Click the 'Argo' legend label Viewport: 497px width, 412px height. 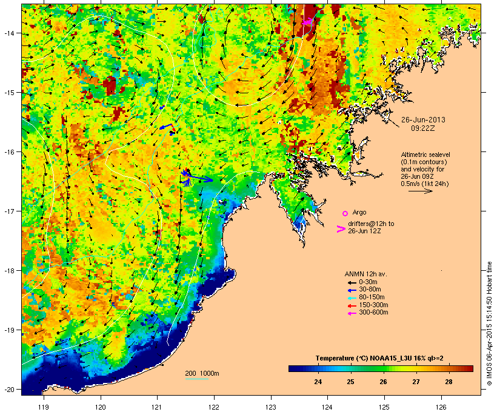(359, 212)
